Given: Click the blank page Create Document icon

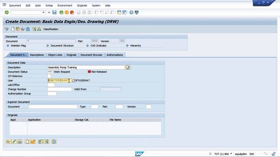Looking at the screenshot, I should tap(13, 29).
